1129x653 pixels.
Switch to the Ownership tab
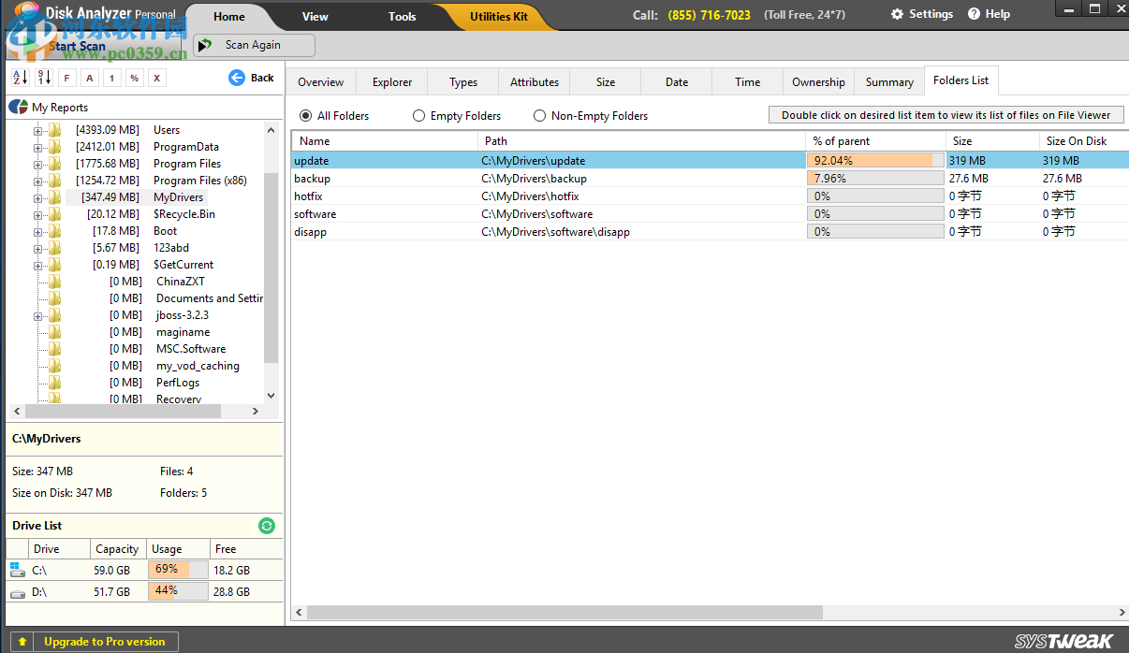(x=817, y=81)
